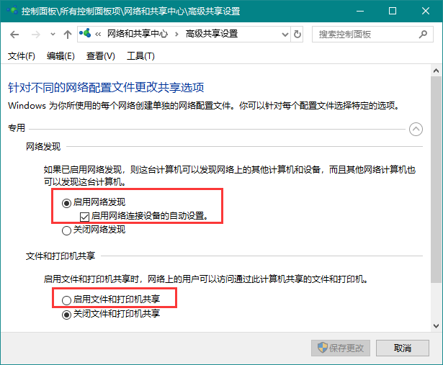Viewport: 443px width, 365px height.
Task: Click the forward navigation arrow
Action: point(35,35)
